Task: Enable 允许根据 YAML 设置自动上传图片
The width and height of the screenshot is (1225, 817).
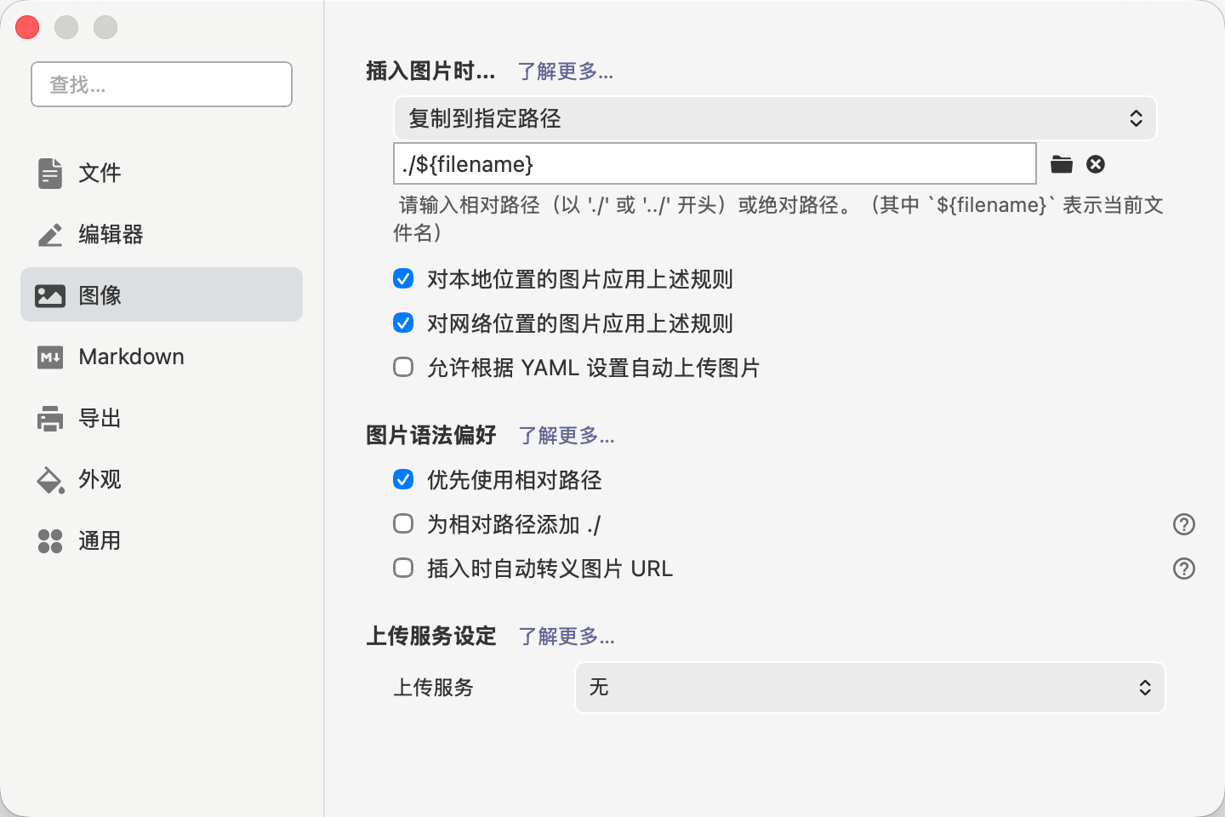Action: click(x=403, y=368)
